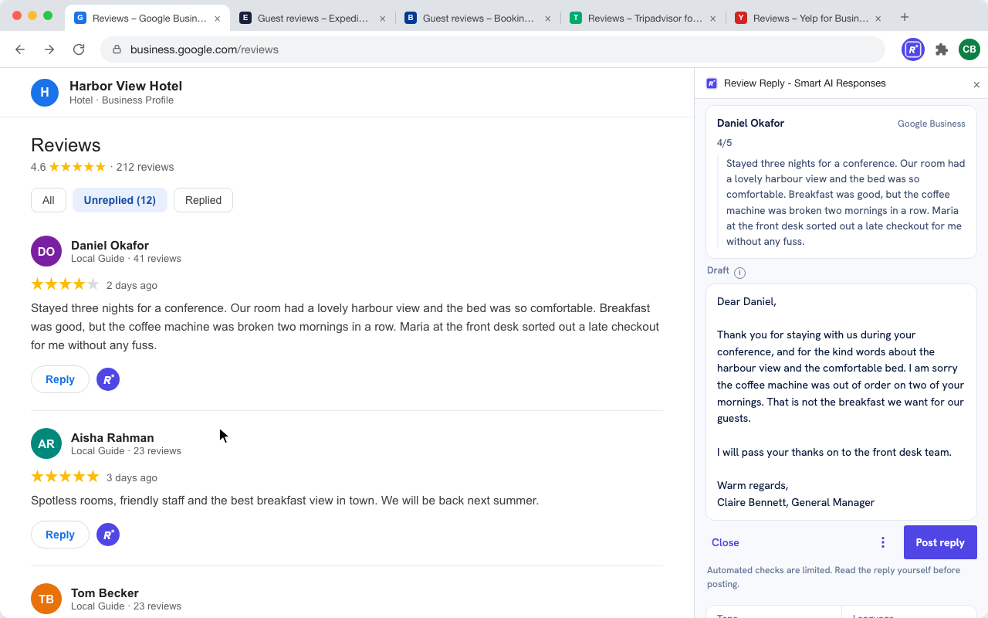Viewport: 988px width, 618px height.
Task: Click the Draft info icon
Action: click(739, 273)
